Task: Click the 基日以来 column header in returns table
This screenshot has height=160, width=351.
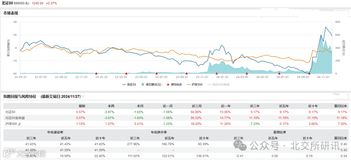Action: [x=341, y=106]
